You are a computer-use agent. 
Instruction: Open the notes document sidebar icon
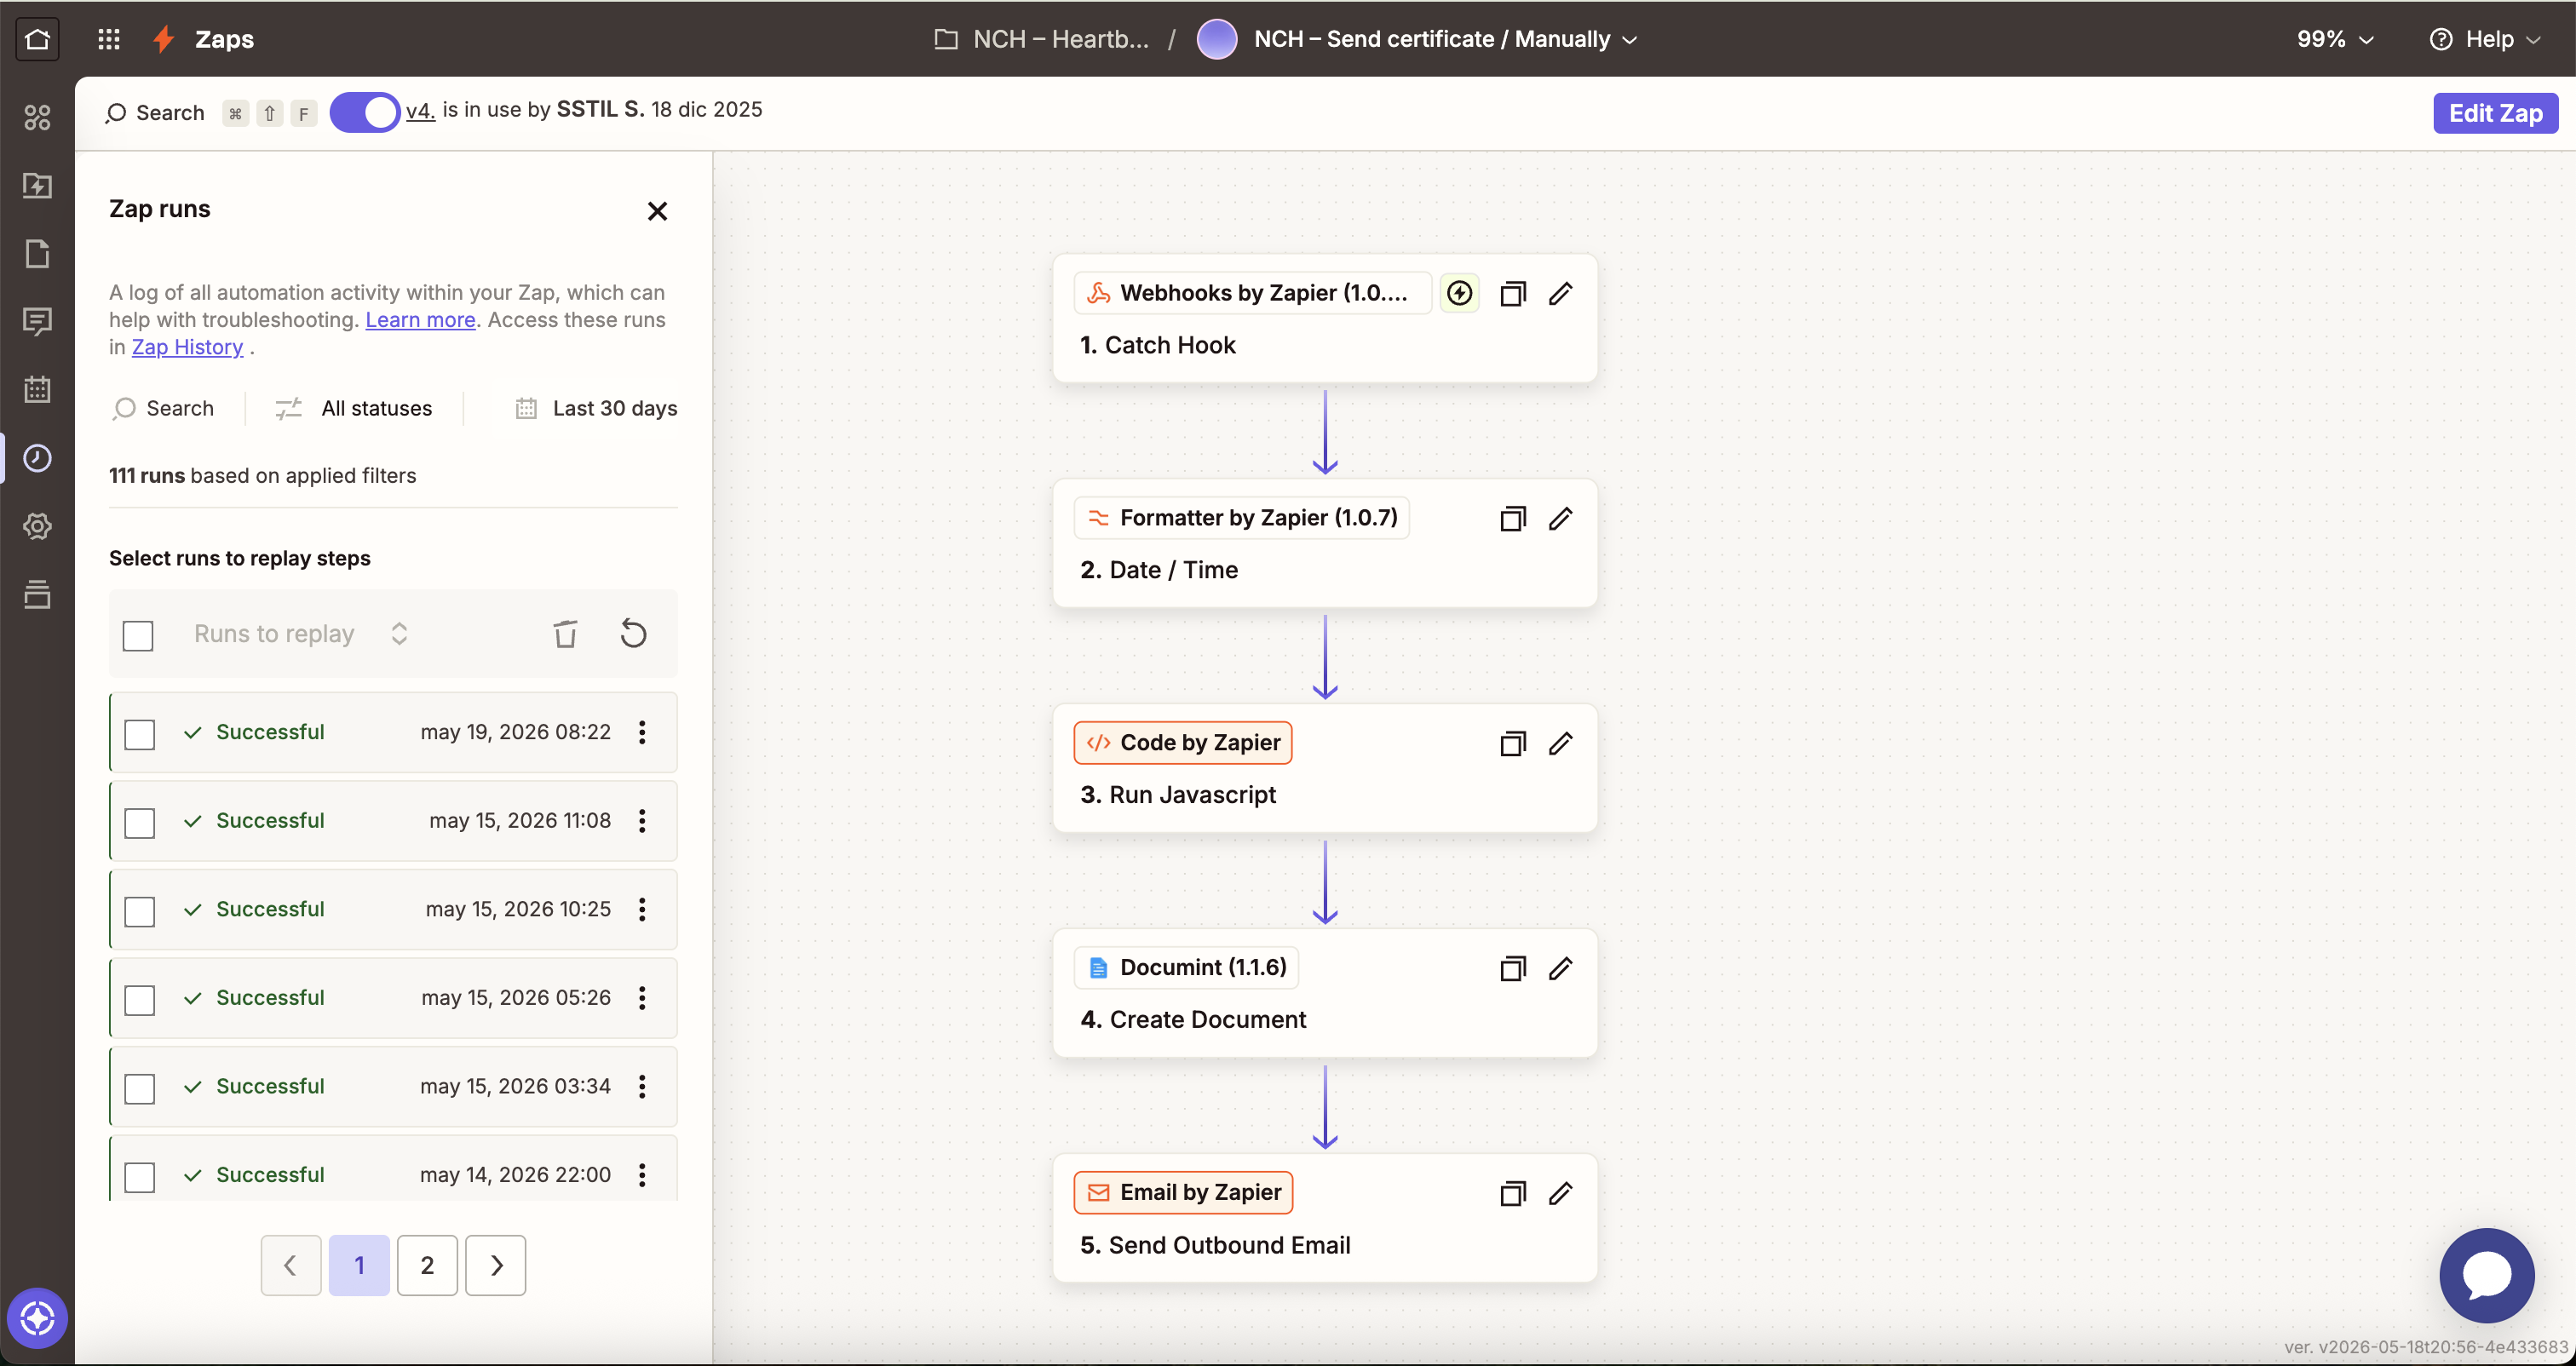pyautogui.click(x=37, y=254)
